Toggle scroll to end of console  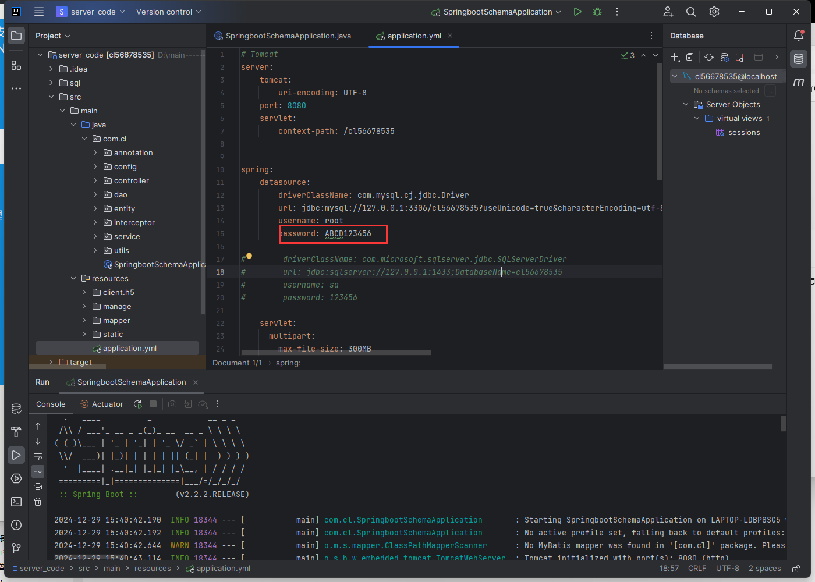(38, 471)
